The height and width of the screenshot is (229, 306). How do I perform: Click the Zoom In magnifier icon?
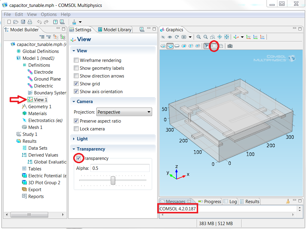[199, 37]
